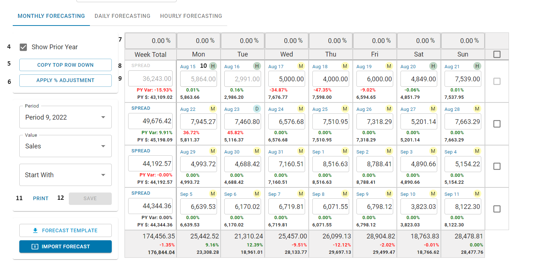Click SPREAD link for 44,344.36 week
The width and height of the screenshot is (537, 272).
click(141, 193)
